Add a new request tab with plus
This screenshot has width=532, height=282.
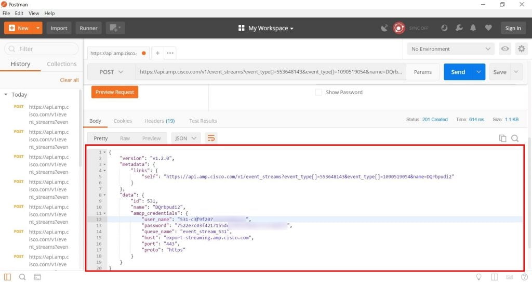click(157, 53)
